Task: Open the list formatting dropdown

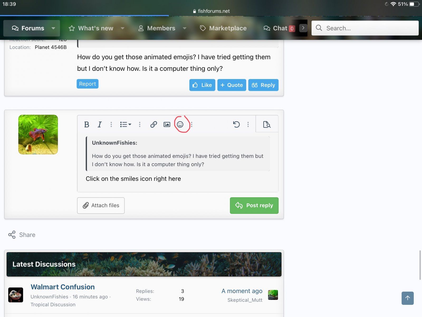Action: 125,124
